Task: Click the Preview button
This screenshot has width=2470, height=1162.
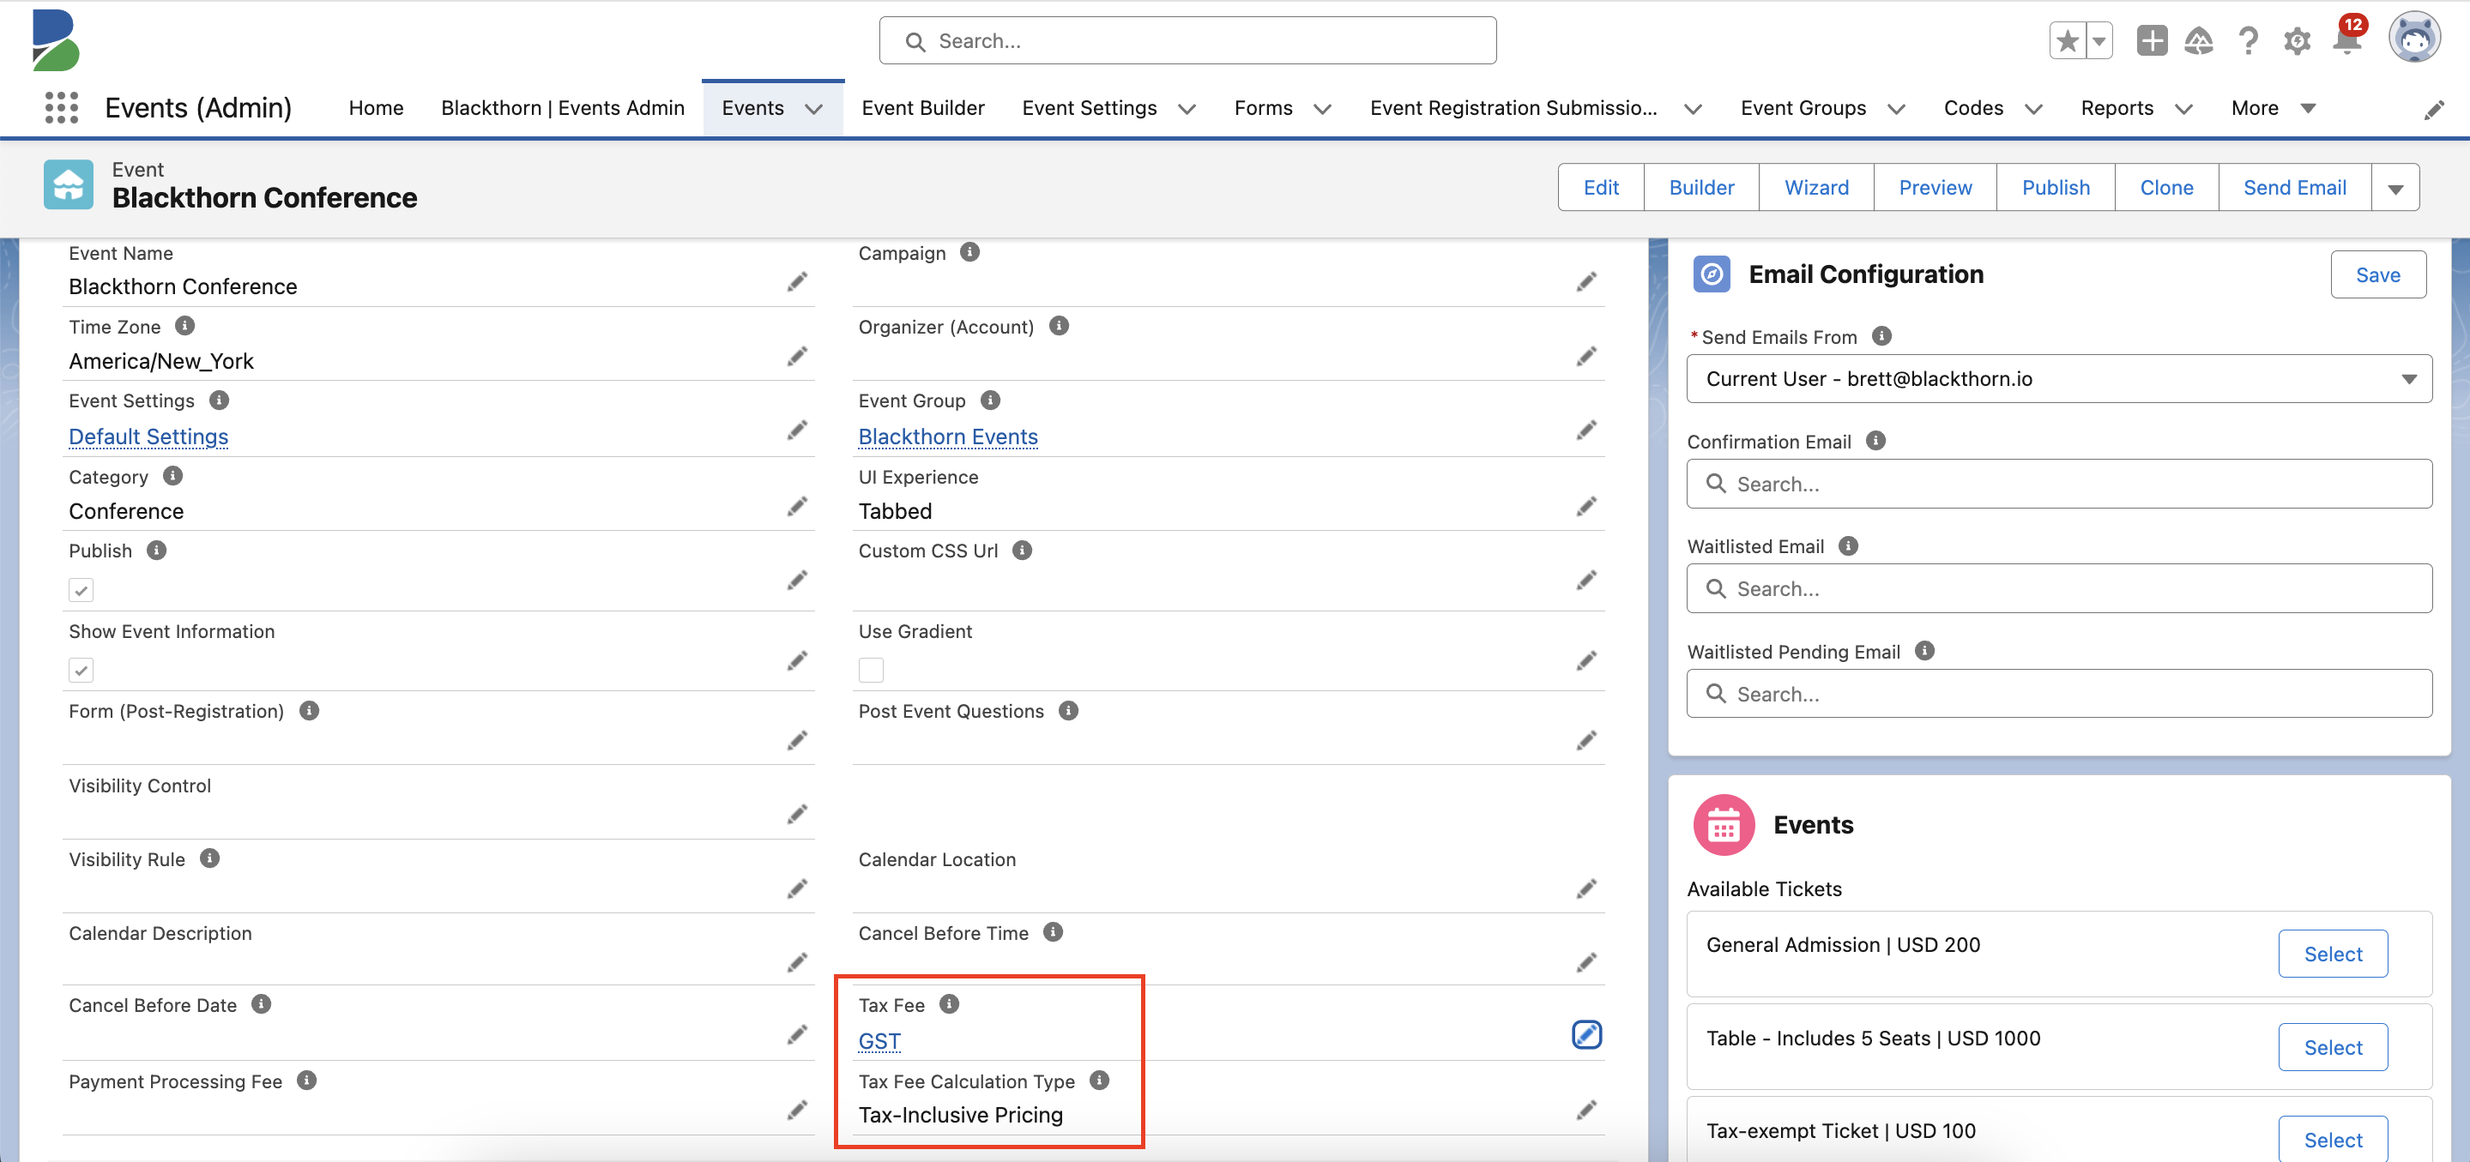Action: click(x=1935, y=188)
